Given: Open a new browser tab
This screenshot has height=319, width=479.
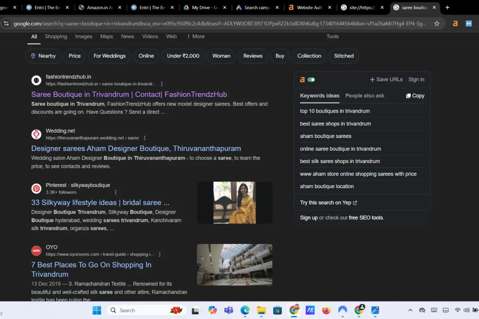Looking at the screenshot, I should (447, 7).
